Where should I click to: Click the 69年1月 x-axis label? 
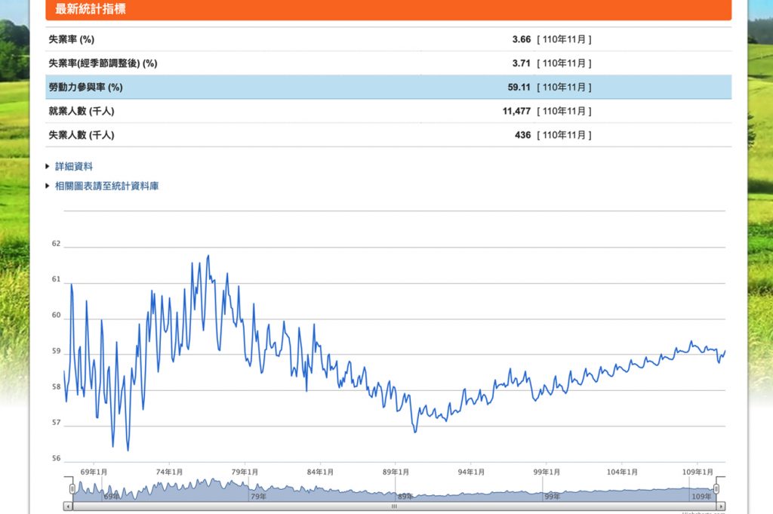click(94, 472)
